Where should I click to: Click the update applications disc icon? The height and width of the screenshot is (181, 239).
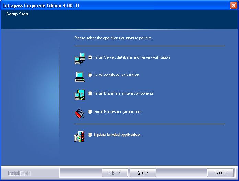[x=79, y=136]
